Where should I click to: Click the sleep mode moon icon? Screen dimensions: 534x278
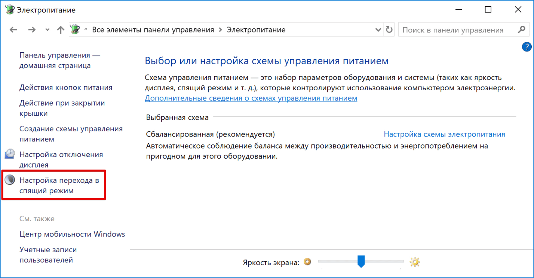tap(10, 181)
